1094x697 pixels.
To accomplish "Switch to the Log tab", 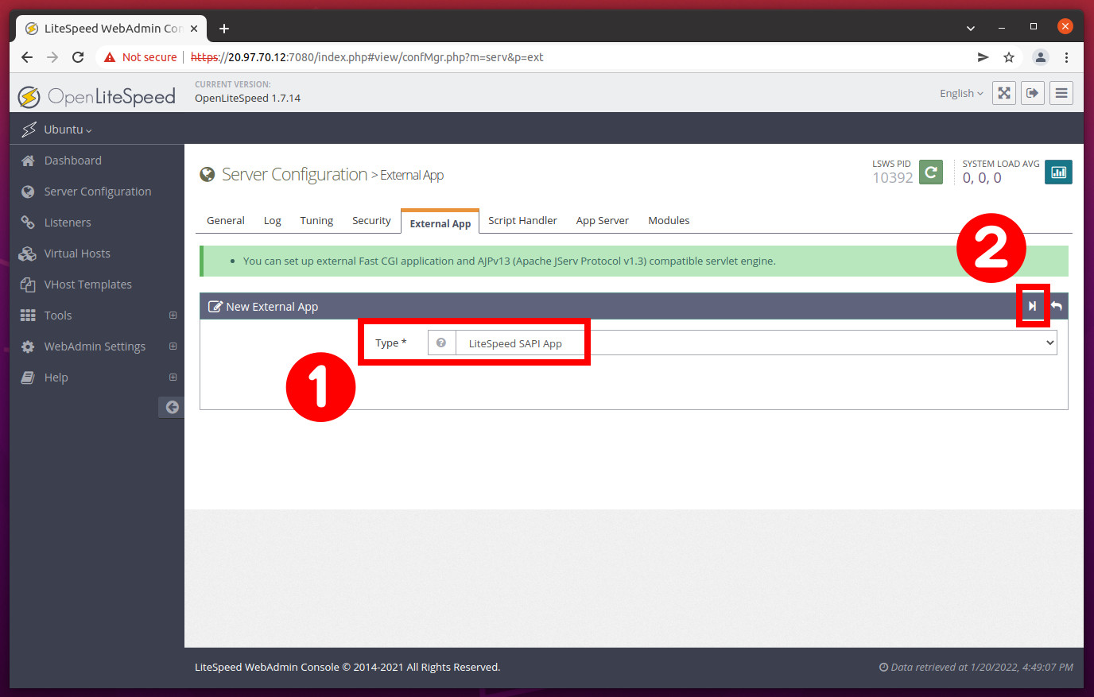I will [273, 221].
